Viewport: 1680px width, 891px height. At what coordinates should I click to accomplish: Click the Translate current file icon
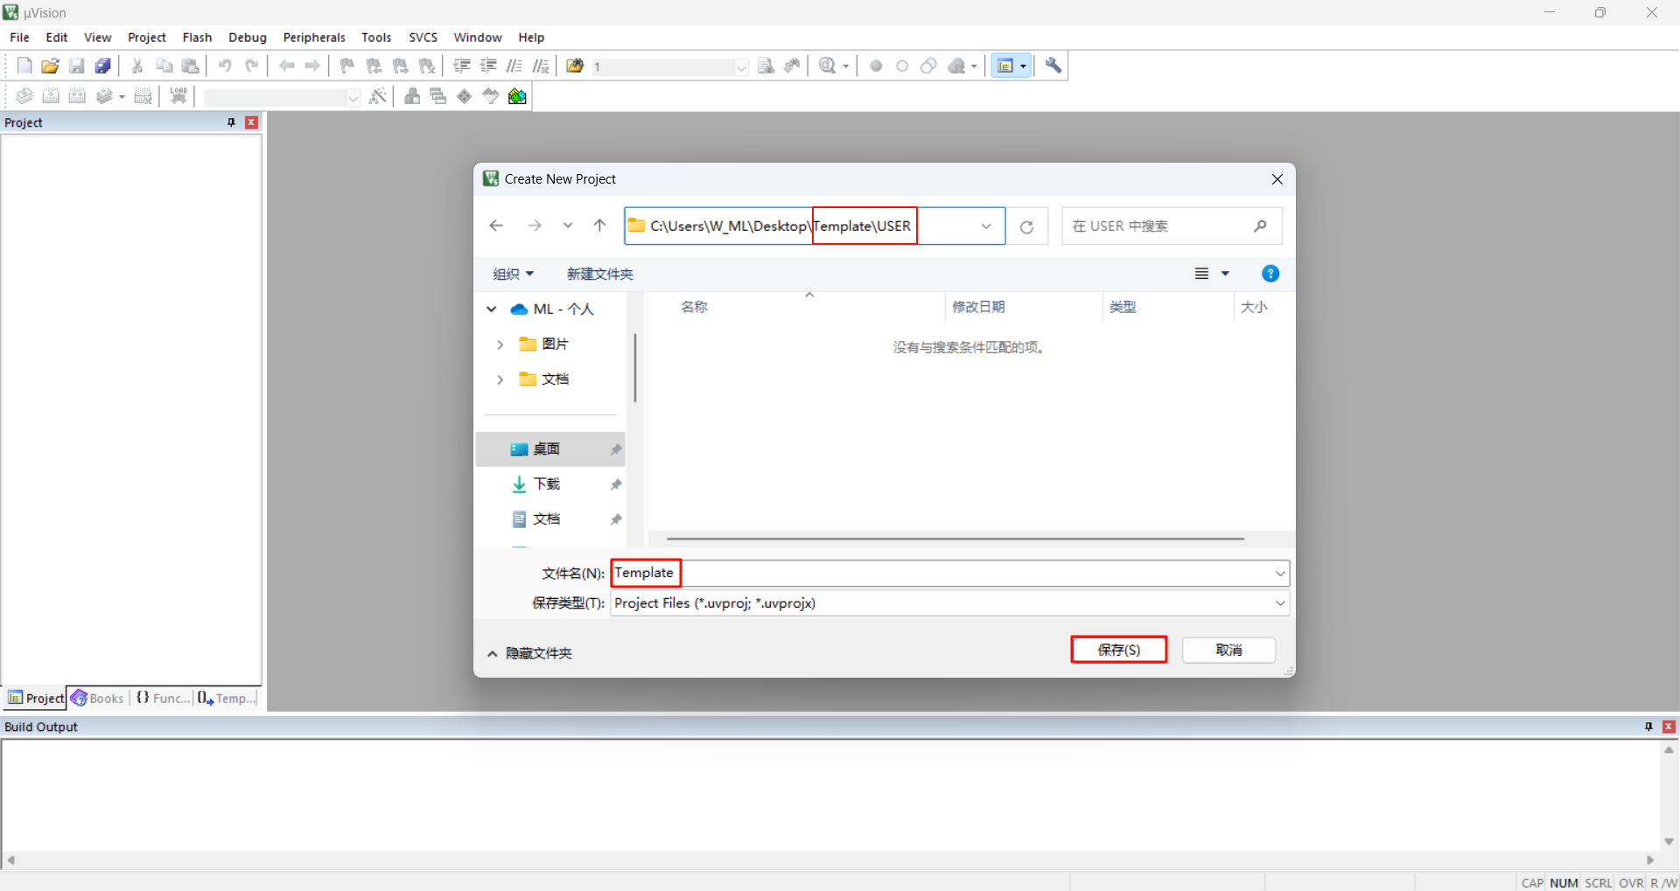[24, 96]
